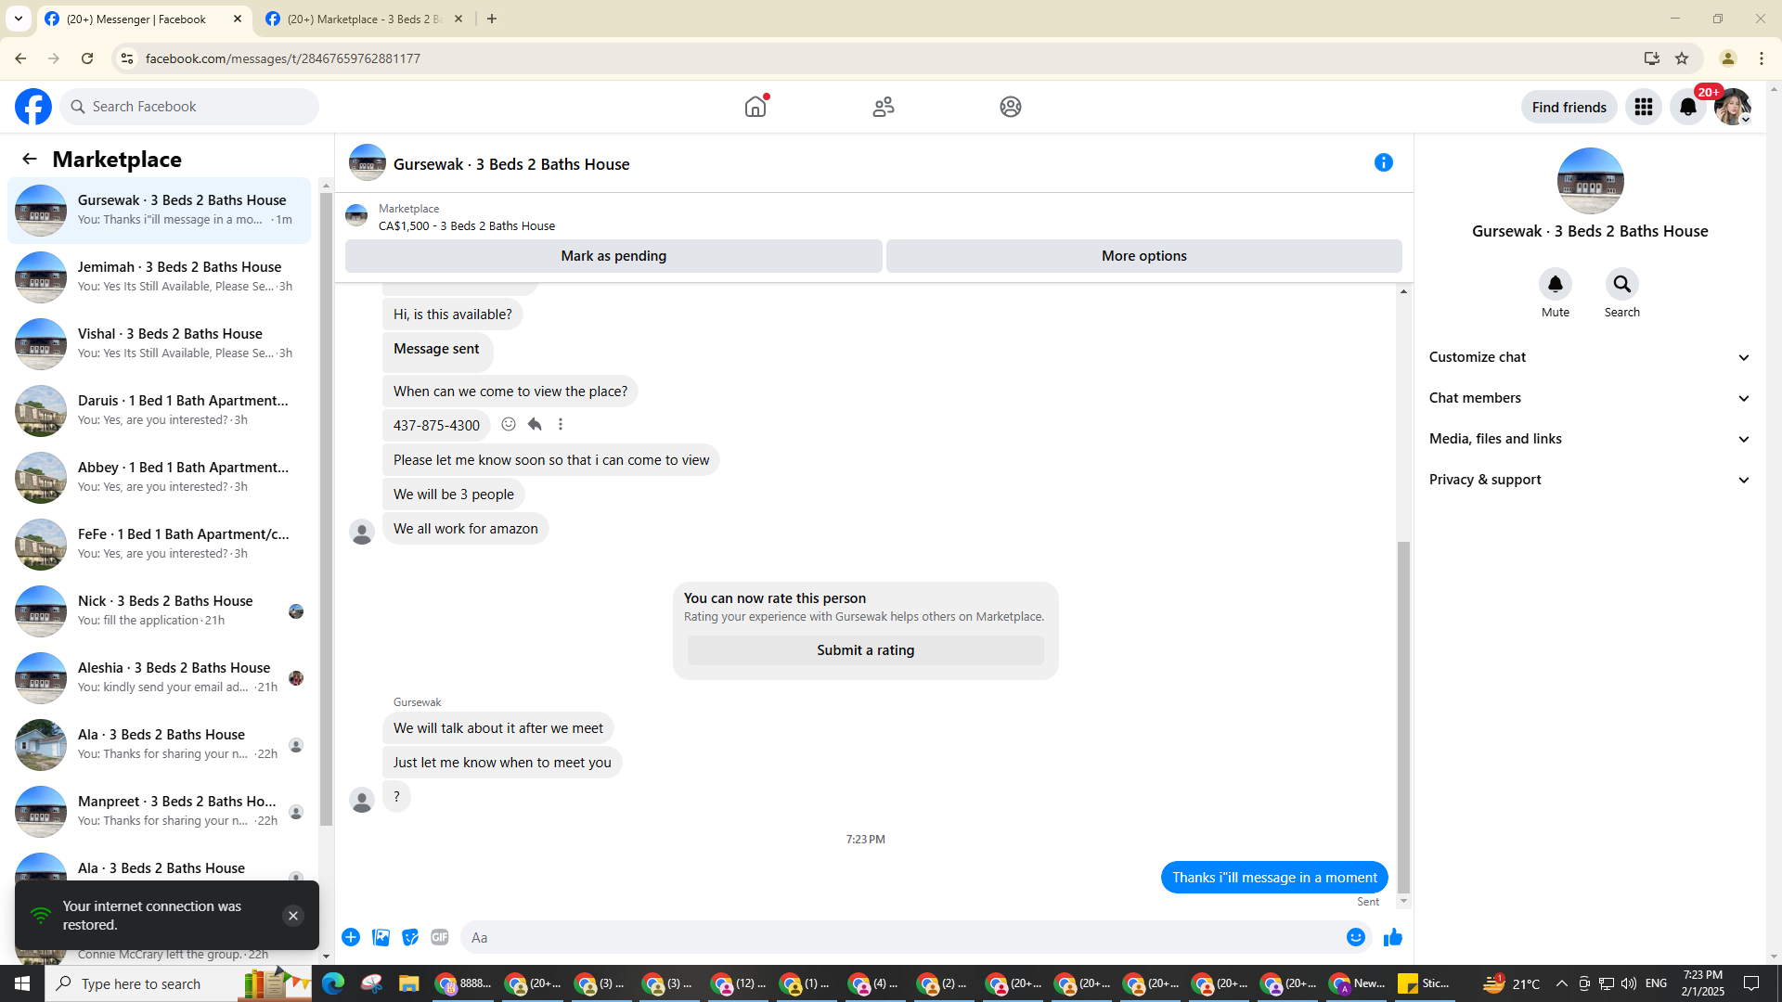Mute this conversation with bell icon

pyautogui.click(x=1555, y=284)
